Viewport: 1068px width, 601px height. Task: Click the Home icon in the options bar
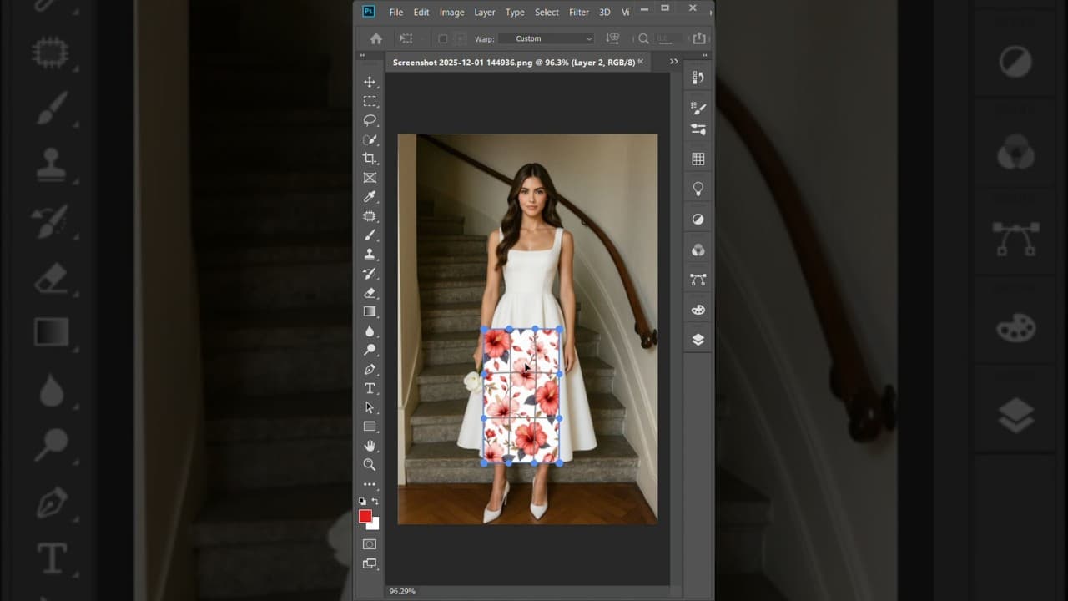[376, 38]
